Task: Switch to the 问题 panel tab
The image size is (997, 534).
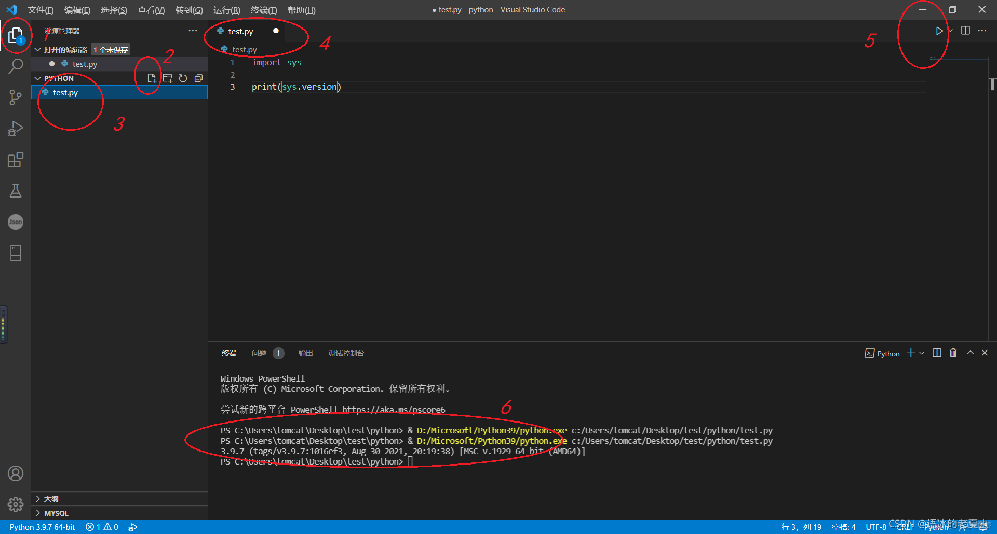Action: click(259, 353)
